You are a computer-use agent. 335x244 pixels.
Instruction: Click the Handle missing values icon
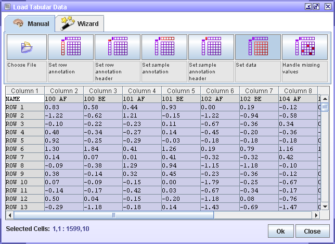(x=305, y=47)
